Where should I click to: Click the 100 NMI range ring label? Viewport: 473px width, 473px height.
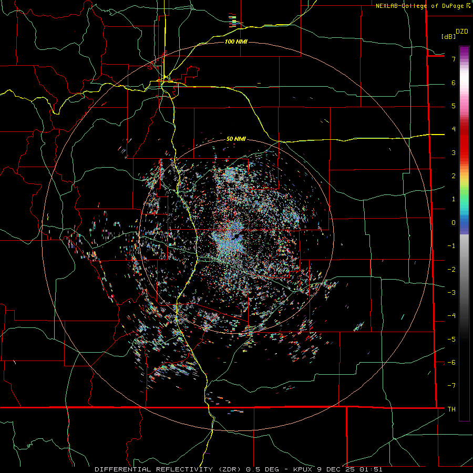[236, 42]
